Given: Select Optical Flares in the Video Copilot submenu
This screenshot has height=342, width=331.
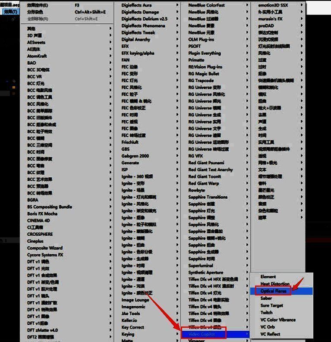Looking at the screenshot, I should [274, 291].
